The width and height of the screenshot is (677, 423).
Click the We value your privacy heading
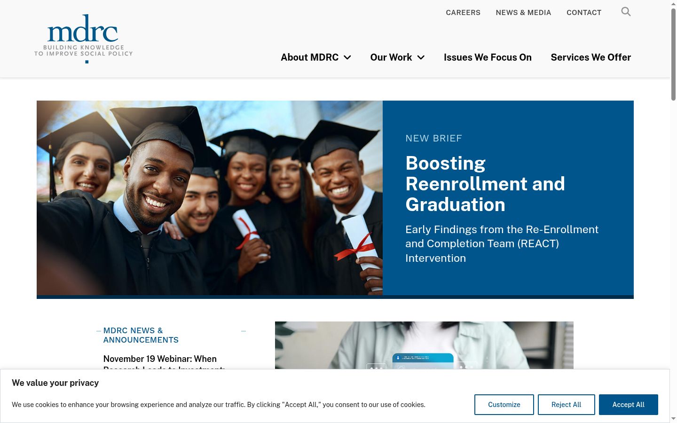point(55,383)
